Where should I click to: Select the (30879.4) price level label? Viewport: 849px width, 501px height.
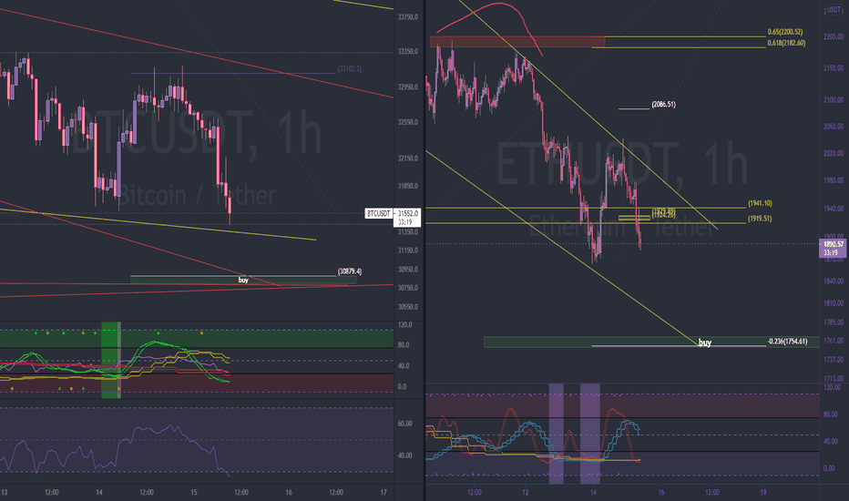pyautogui.click(x=350, y=271)
